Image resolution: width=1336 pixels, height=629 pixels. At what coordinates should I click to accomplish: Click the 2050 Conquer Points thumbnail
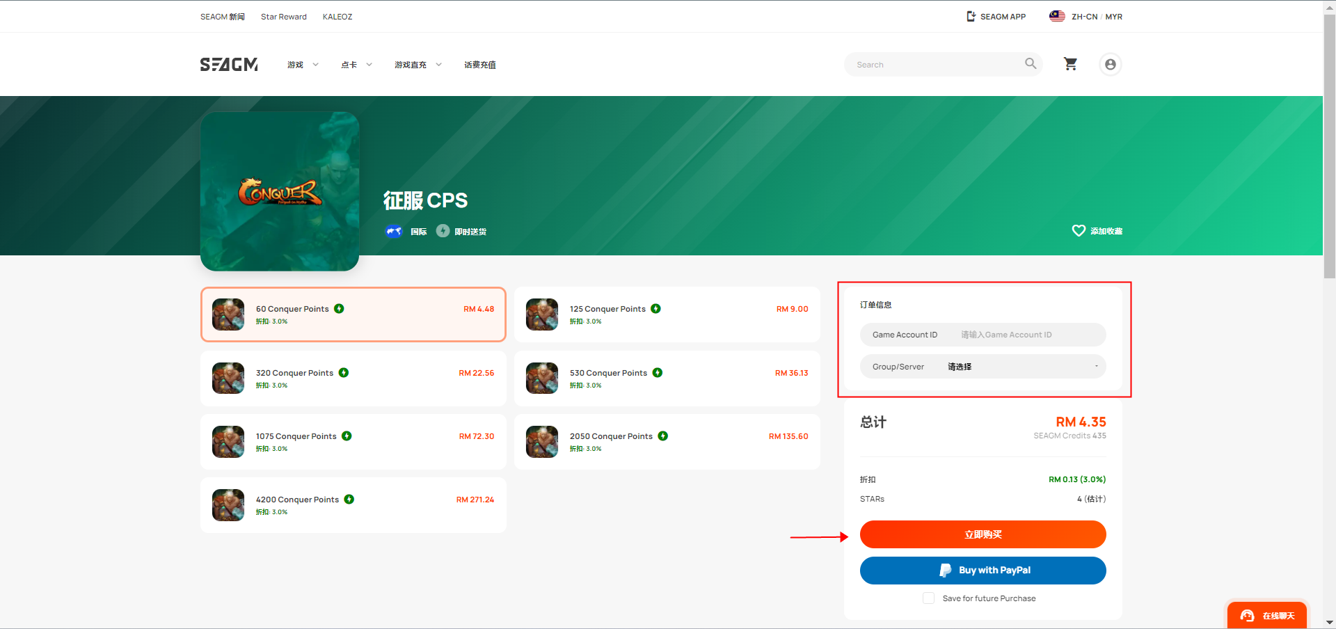pos(542,441)
